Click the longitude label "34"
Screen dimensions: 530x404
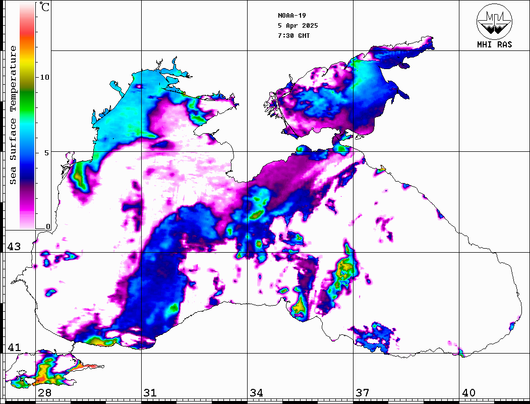tap(256, 392)
